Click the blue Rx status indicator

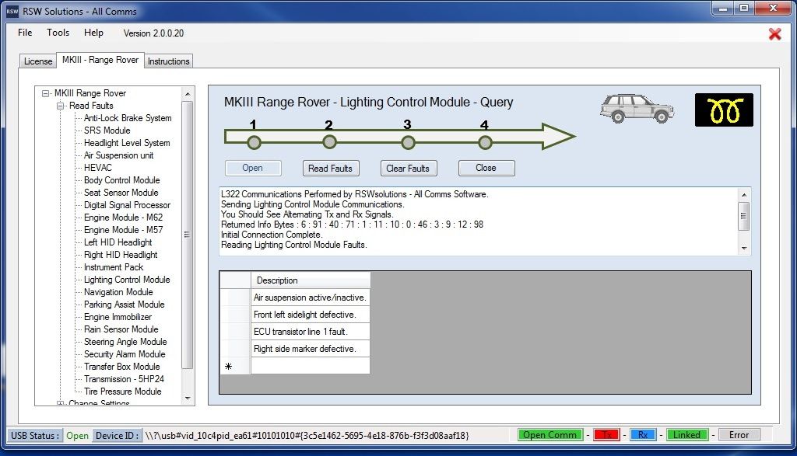(642, 435)
